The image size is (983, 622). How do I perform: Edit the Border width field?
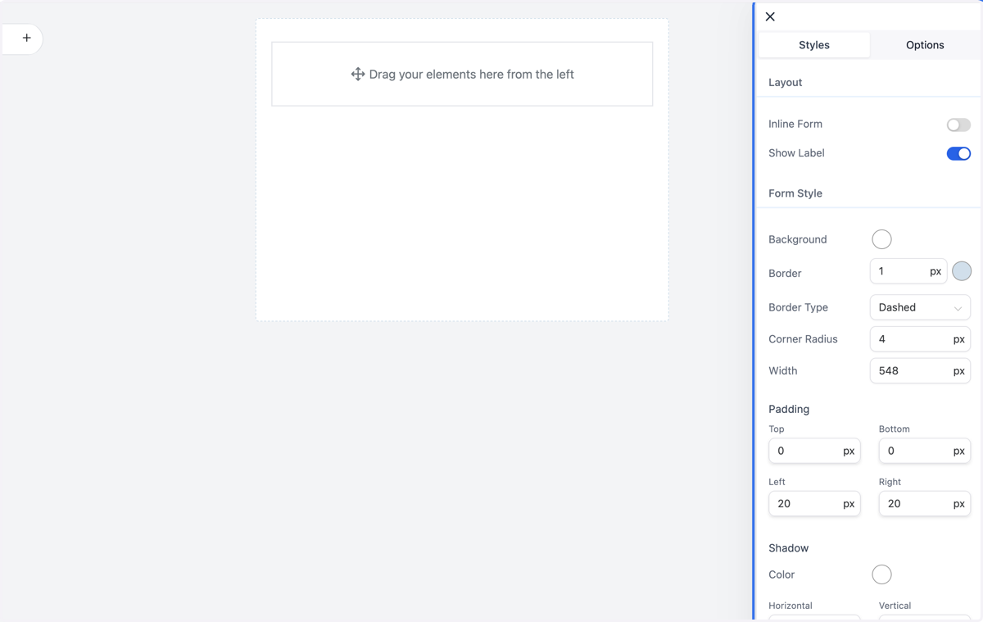[x=908, y=271]
